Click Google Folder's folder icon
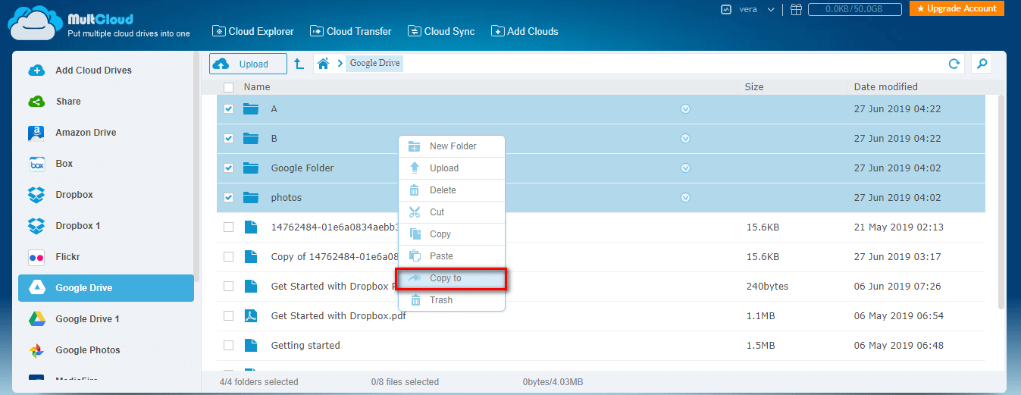The width and height of the screenshot is (1021, 395). [x=251, y=168]
